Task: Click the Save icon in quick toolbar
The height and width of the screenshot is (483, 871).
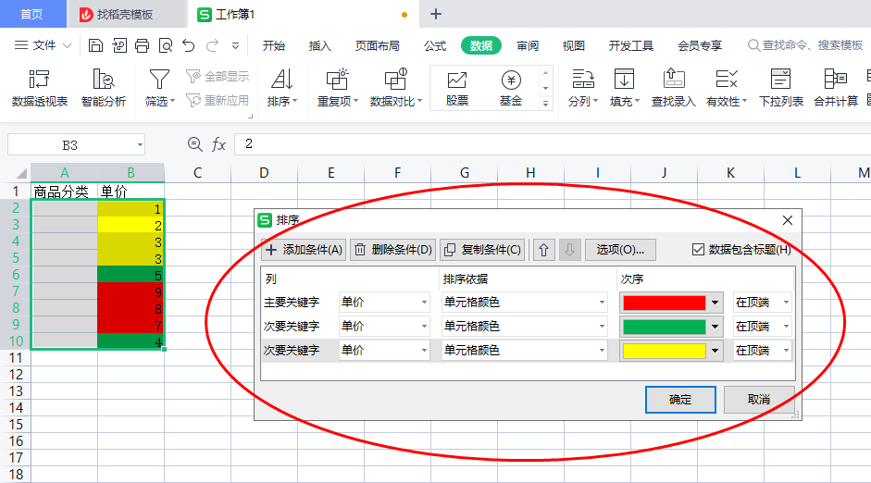Action: [95, 45]
